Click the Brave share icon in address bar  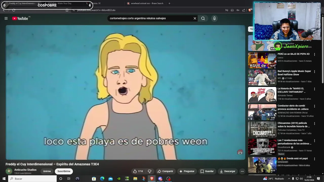point(244,10)
